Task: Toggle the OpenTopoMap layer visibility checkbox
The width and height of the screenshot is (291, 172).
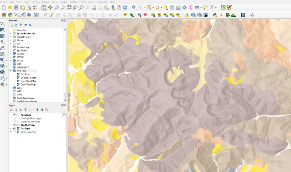Action: coord(14,132)
